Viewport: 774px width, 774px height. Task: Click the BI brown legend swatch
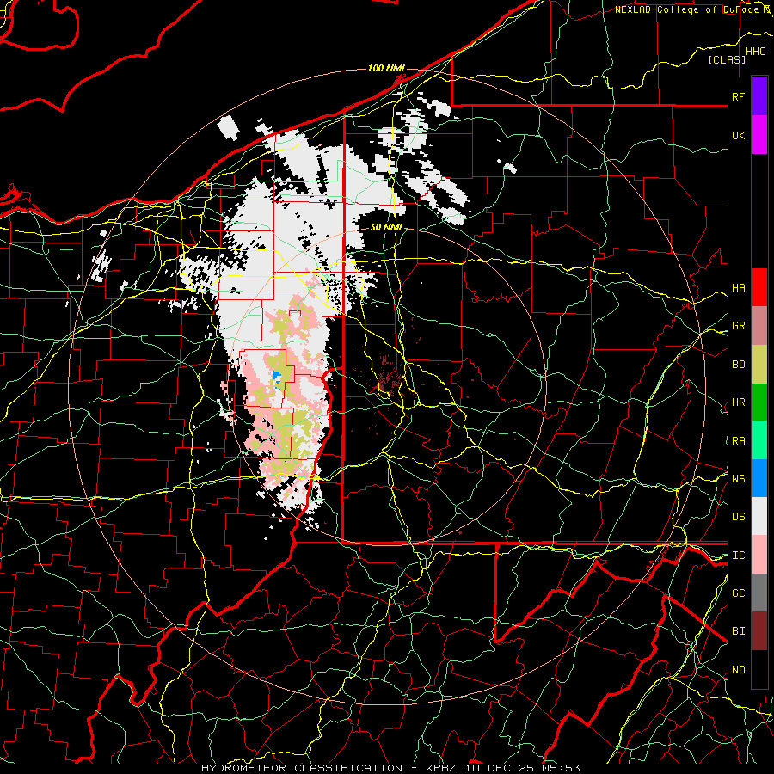tap(759, 631)
